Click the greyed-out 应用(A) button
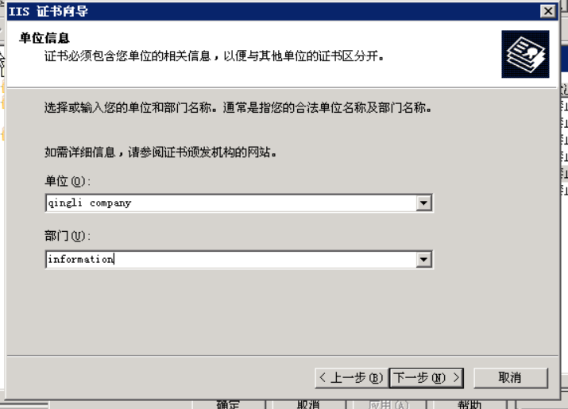Viewport: 568px width, 409px height. pyautogui.click(x=388, y=404)
